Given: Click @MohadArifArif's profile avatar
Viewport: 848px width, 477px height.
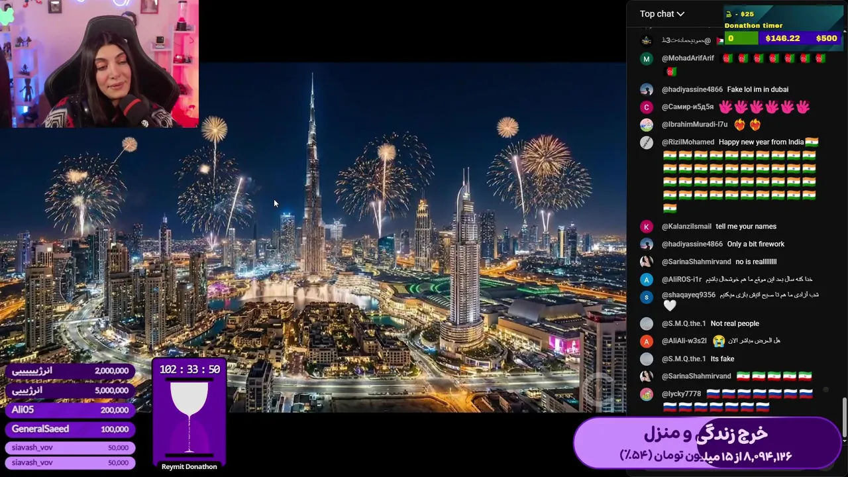Looking at the screenshot, I should pos(647,58).
